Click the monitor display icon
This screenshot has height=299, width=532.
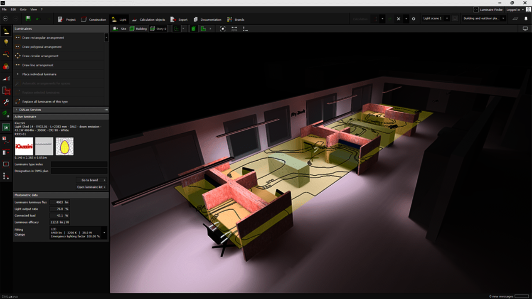pos(525,29)
